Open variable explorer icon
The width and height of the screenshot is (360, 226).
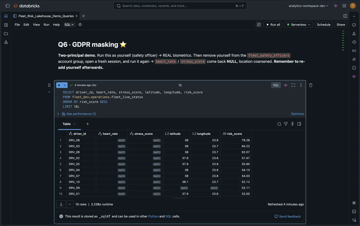(354, 51)
